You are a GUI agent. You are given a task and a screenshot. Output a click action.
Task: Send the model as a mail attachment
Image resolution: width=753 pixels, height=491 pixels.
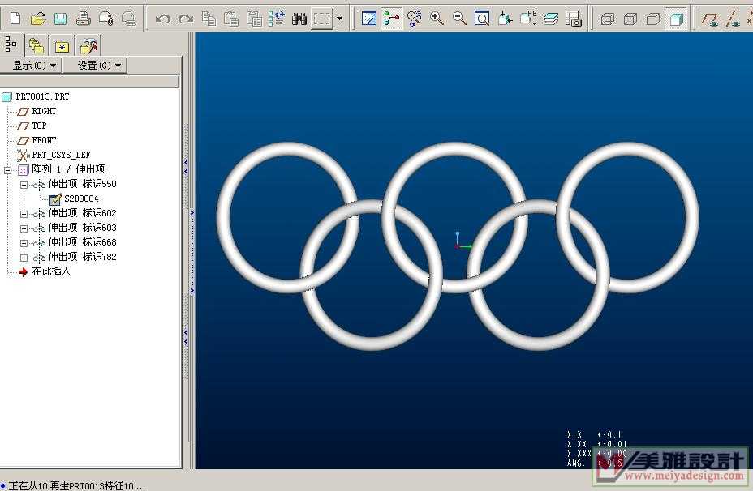pos(105,19)
